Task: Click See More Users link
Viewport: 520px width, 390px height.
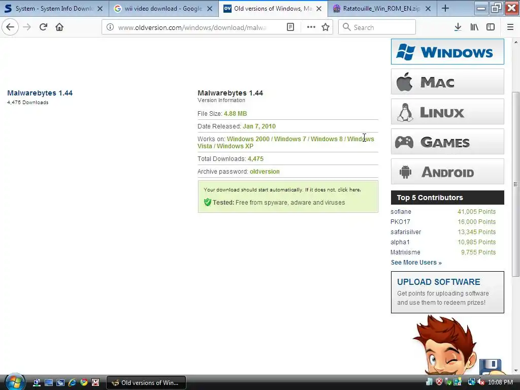Action: coord(416,263)
